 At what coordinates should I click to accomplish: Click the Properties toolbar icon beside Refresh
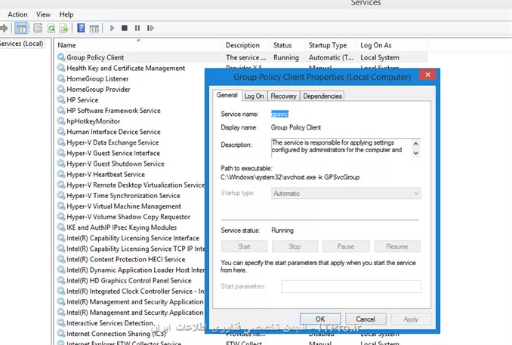[x=38, y=29]
